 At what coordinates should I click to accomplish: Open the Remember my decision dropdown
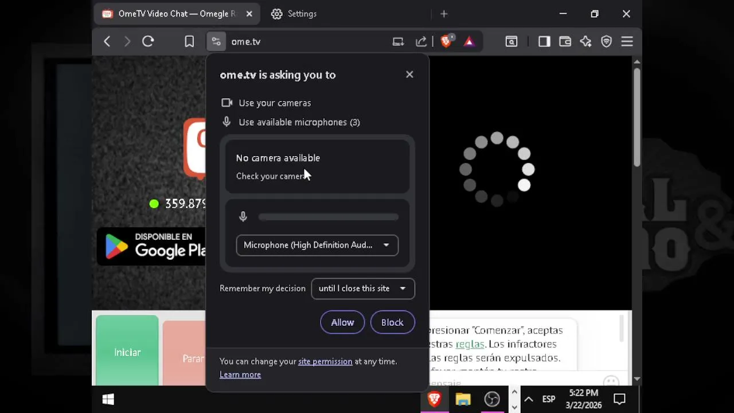[363, 289]
